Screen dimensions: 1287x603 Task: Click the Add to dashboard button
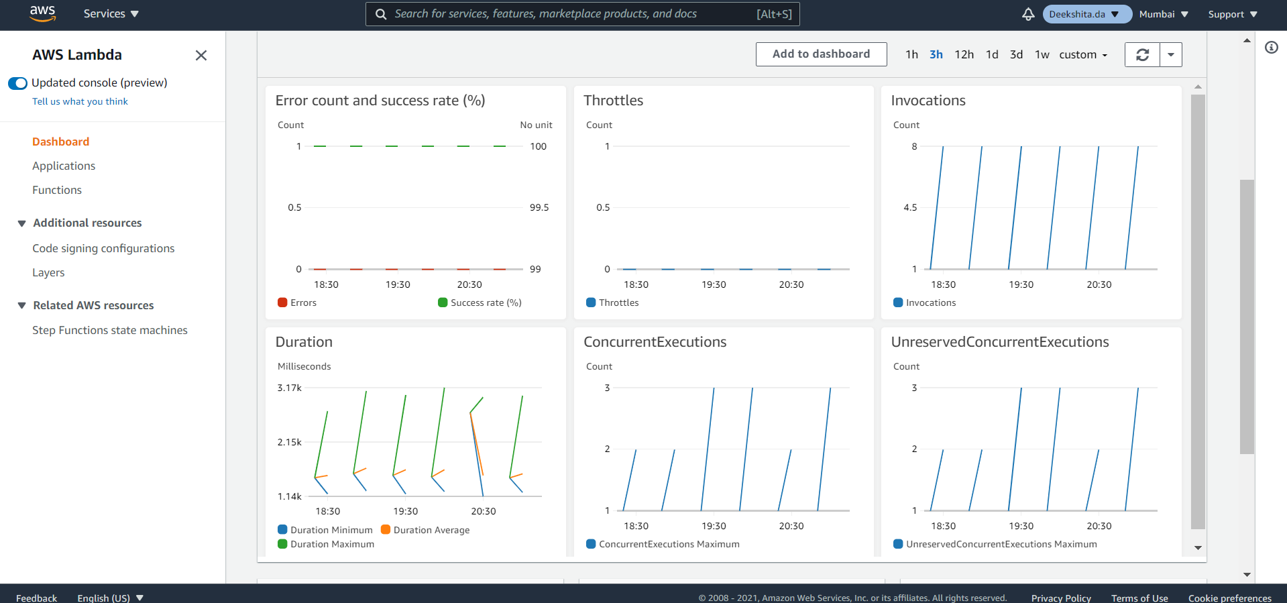click(821, 54)
